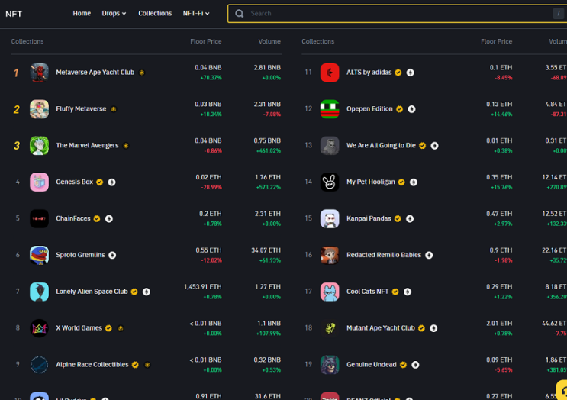Open Metaverse Ape Yacht Club collection link
Viewport: 567px width, 400px height.
click(x=95, y=73)
